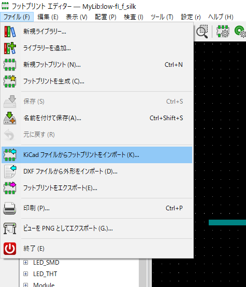Expand the LED_THT library node
The height and width of the screenshot is (287, 246).
click(25, 274)
